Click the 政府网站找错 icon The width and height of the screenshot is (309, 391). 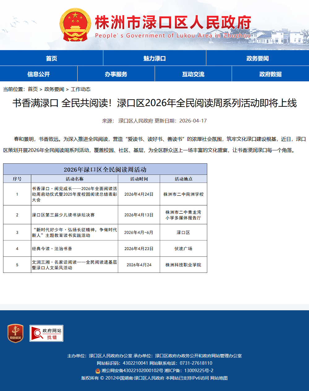tap(46, 333)
